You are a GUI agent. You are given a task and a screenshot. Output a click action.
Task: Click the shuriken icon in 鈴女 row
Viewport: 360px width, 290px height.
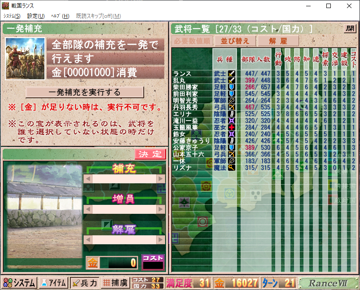tap(232, 134)
